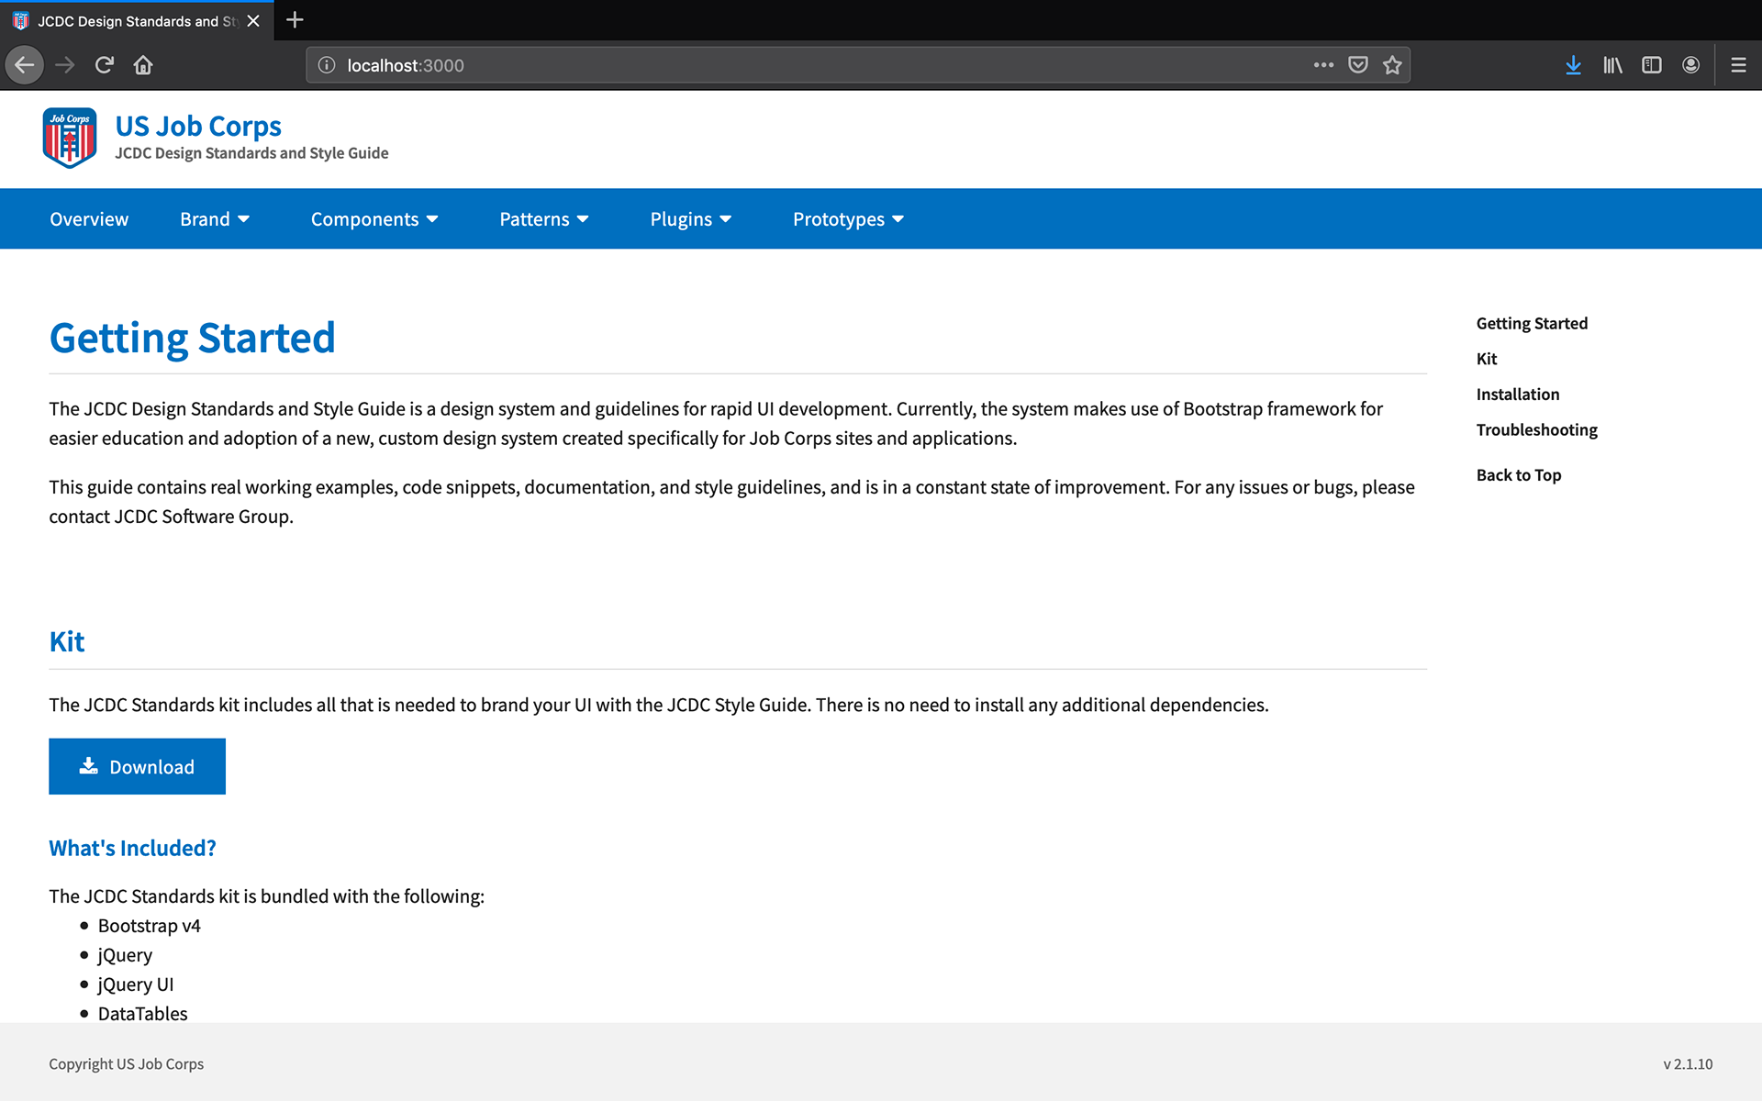Screen dimensions: 1762x1101
Task: Click the Copyright US Job Corps footer text
Action: click(x=127, y=1064)
